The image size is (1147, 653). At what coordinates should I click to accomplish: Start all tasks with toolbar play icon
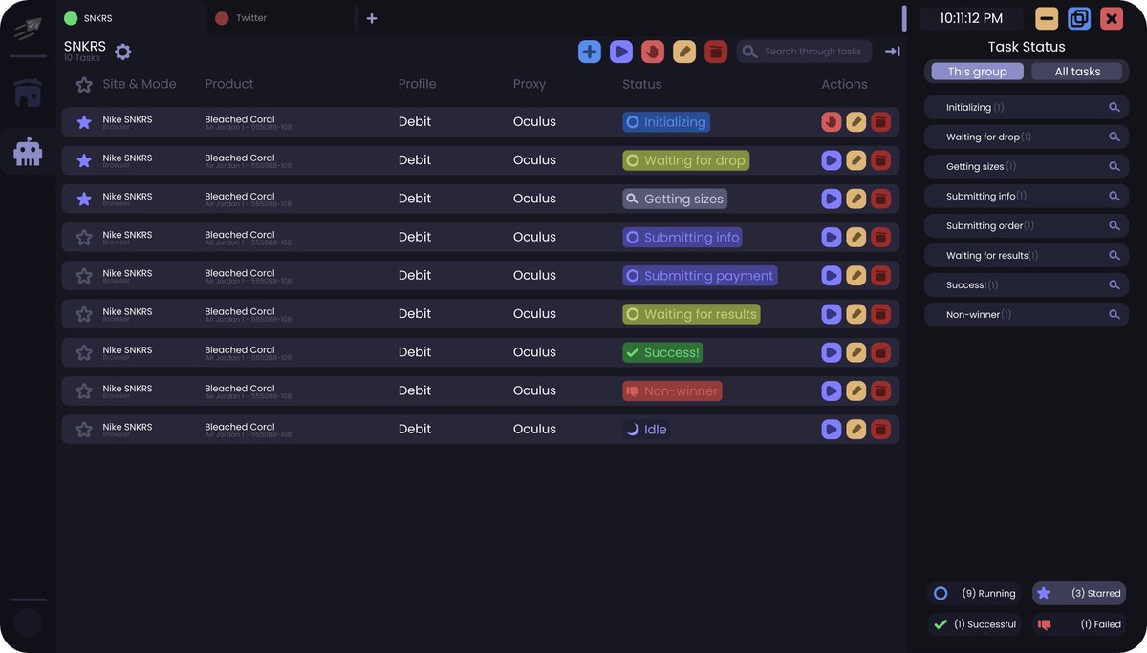pyautogui.click(x=621, y=52)
